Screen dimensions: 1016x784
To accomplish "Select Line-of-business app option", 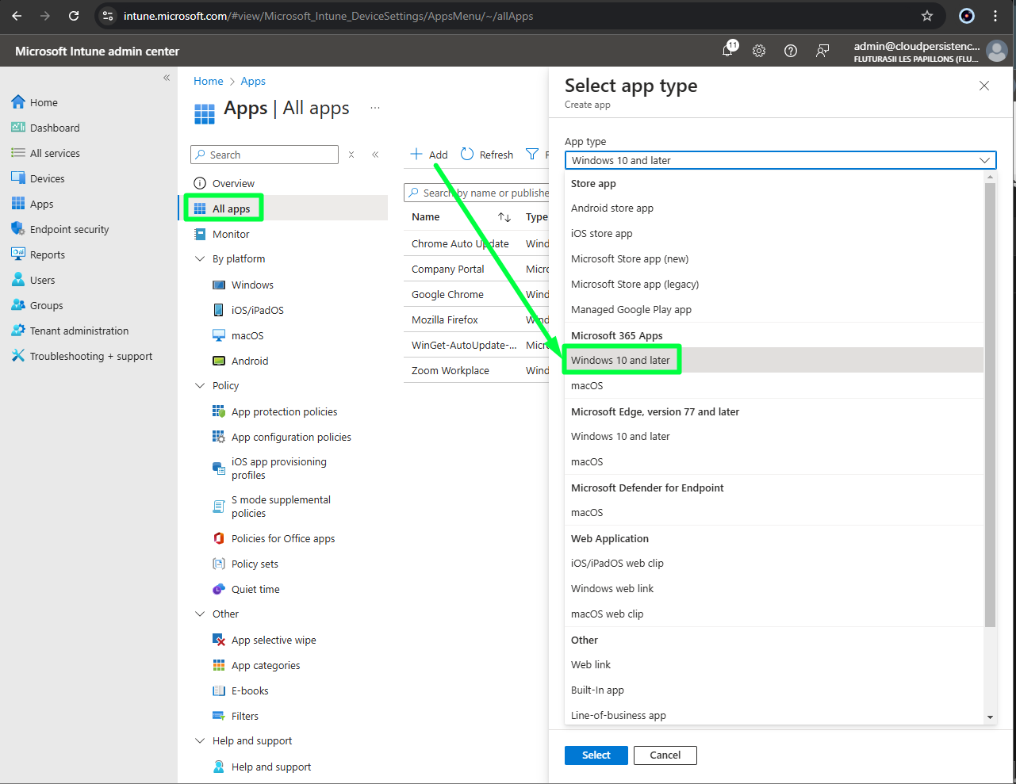I will [774, 715].
